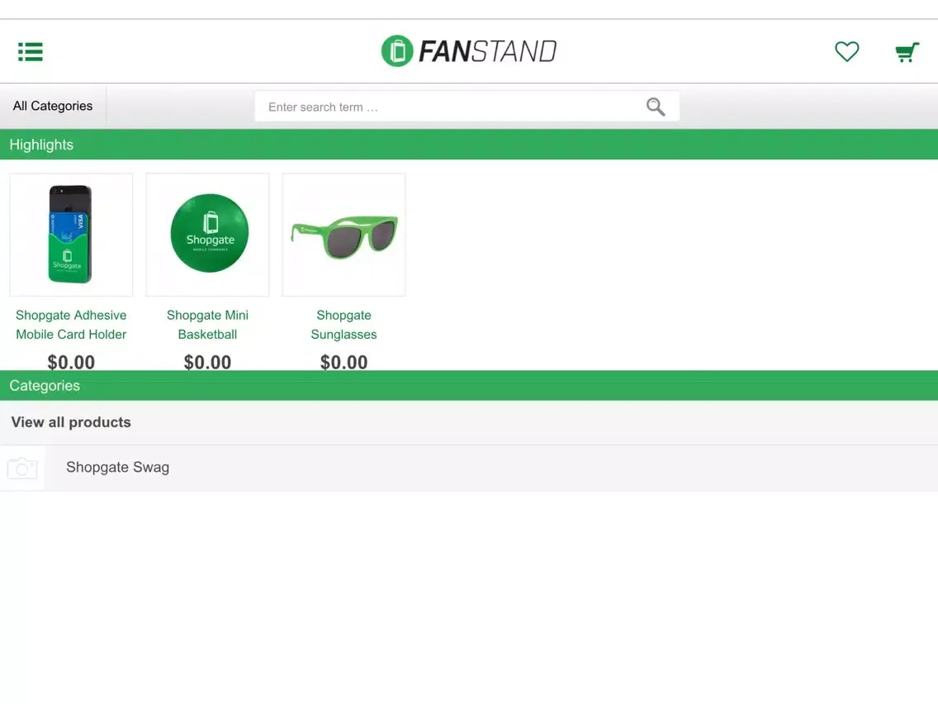Click the magnifying glass search icon
Viewport: 938px width, 704px height.
tap(656, 107)
